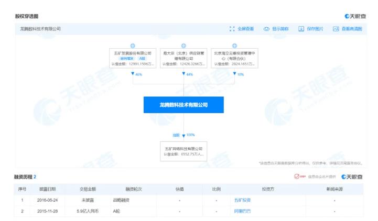The height and width of the screenshot is (221, 378).
Task: Open the 五矿网络科技有限公司 subsidiary node
Action: 183,151
